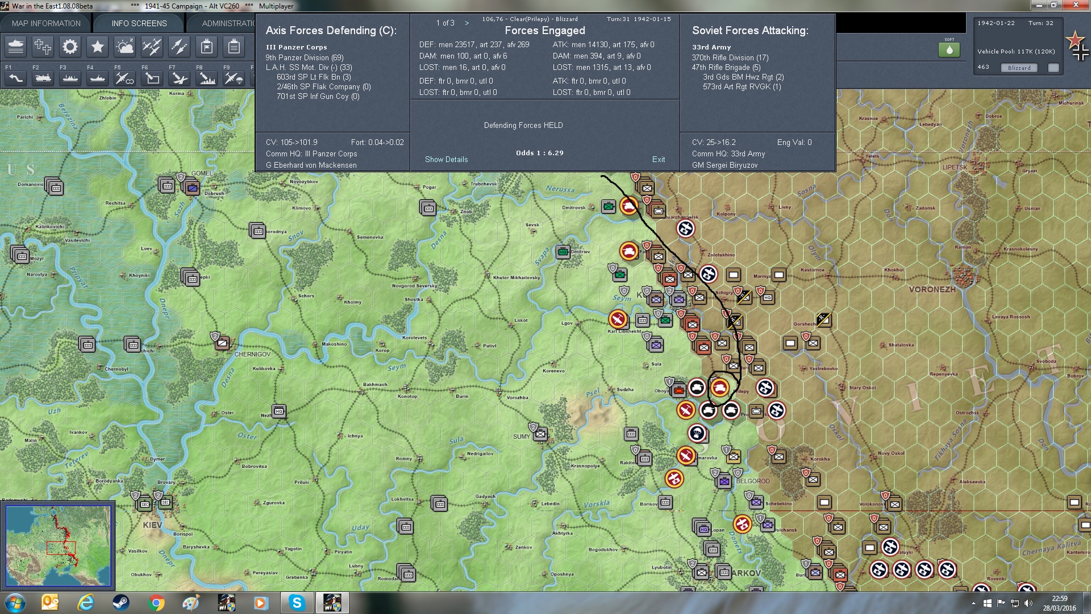Open Outlook from the taskbar
The height and width of the screenshot is (614, 1091).
(51, 603)
